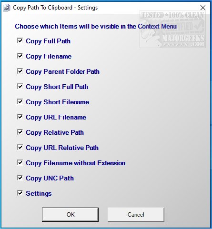Uncheck the Copy Relative Path option
Screen dimensions: 212x229
point(20,132)
